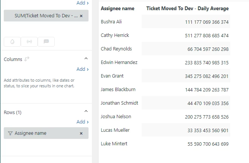Image resolution: width=249 pixels, height=163 pixels.
Task: Click the Luke Mintert assignee cell
Action: [114, 144]
